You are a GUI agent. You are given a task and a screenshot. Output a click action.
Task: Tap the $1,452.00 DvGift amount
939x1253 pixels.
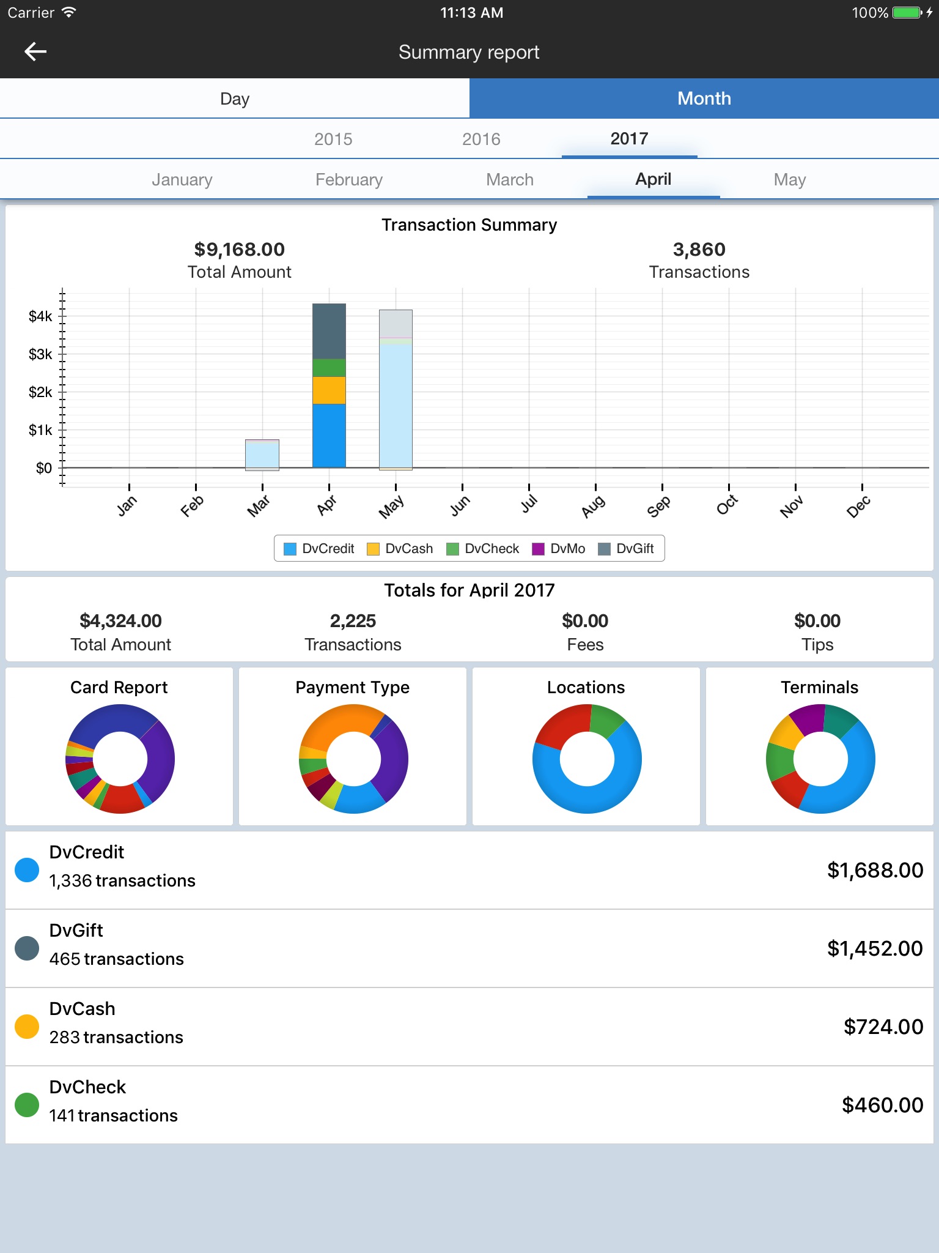tap(875, 948)
